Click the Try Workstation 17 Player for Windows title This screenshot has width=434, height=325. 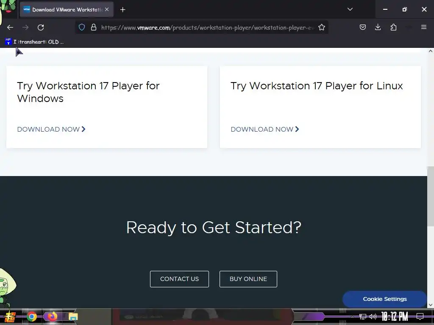tap(88, 92)
